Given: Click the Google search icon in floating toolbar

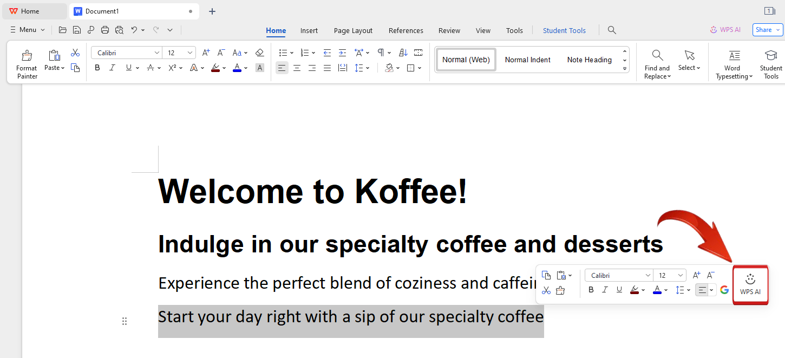Looking at the screenshot, I should (724, 290).
